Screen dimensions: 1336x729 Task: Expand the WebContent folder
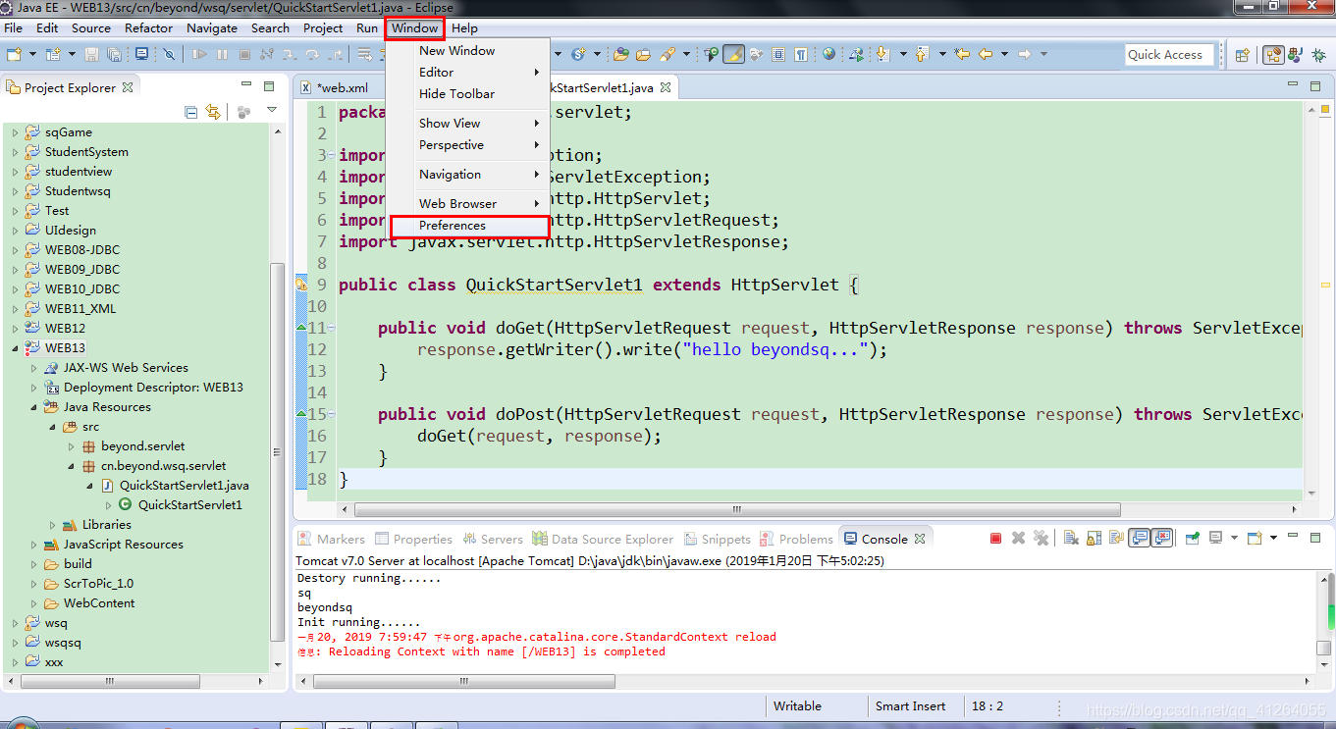tap(33, 603)
